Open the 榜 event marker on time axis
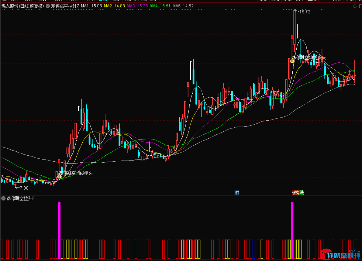 pos(297,193)
